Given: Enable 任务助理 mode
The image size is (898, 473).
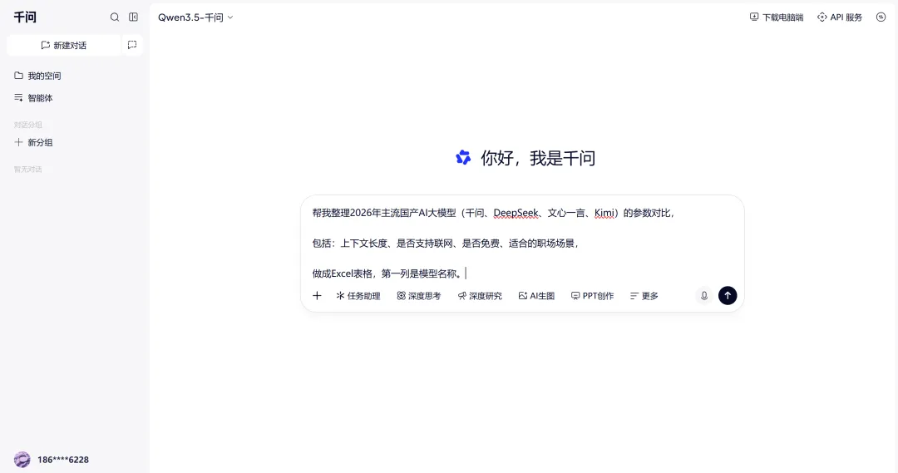Looking at the screenshot, I should 358,296.
